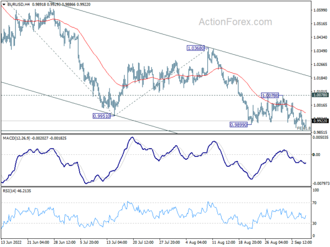330x247 pixels.
Task: Click the 13 Jun 2022 date label
Action: pos(11,242)
